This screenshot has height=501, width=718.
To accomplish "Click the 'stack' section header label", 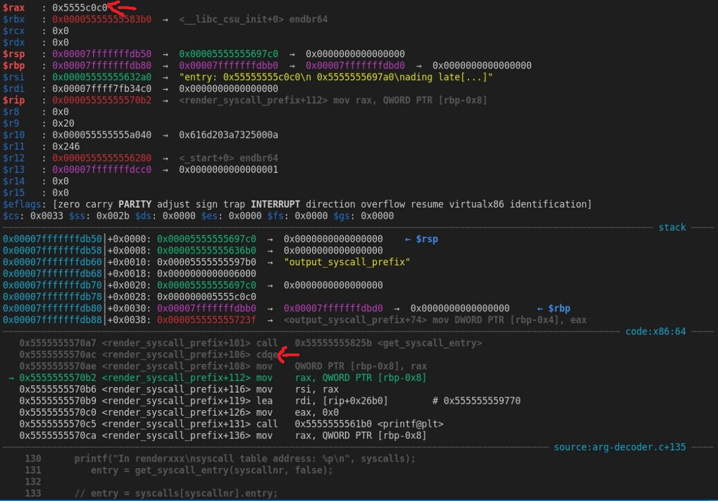I will [672, 227].
